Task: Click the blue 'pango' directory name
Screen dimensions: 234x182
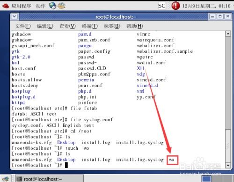Action: pos(85,46)
